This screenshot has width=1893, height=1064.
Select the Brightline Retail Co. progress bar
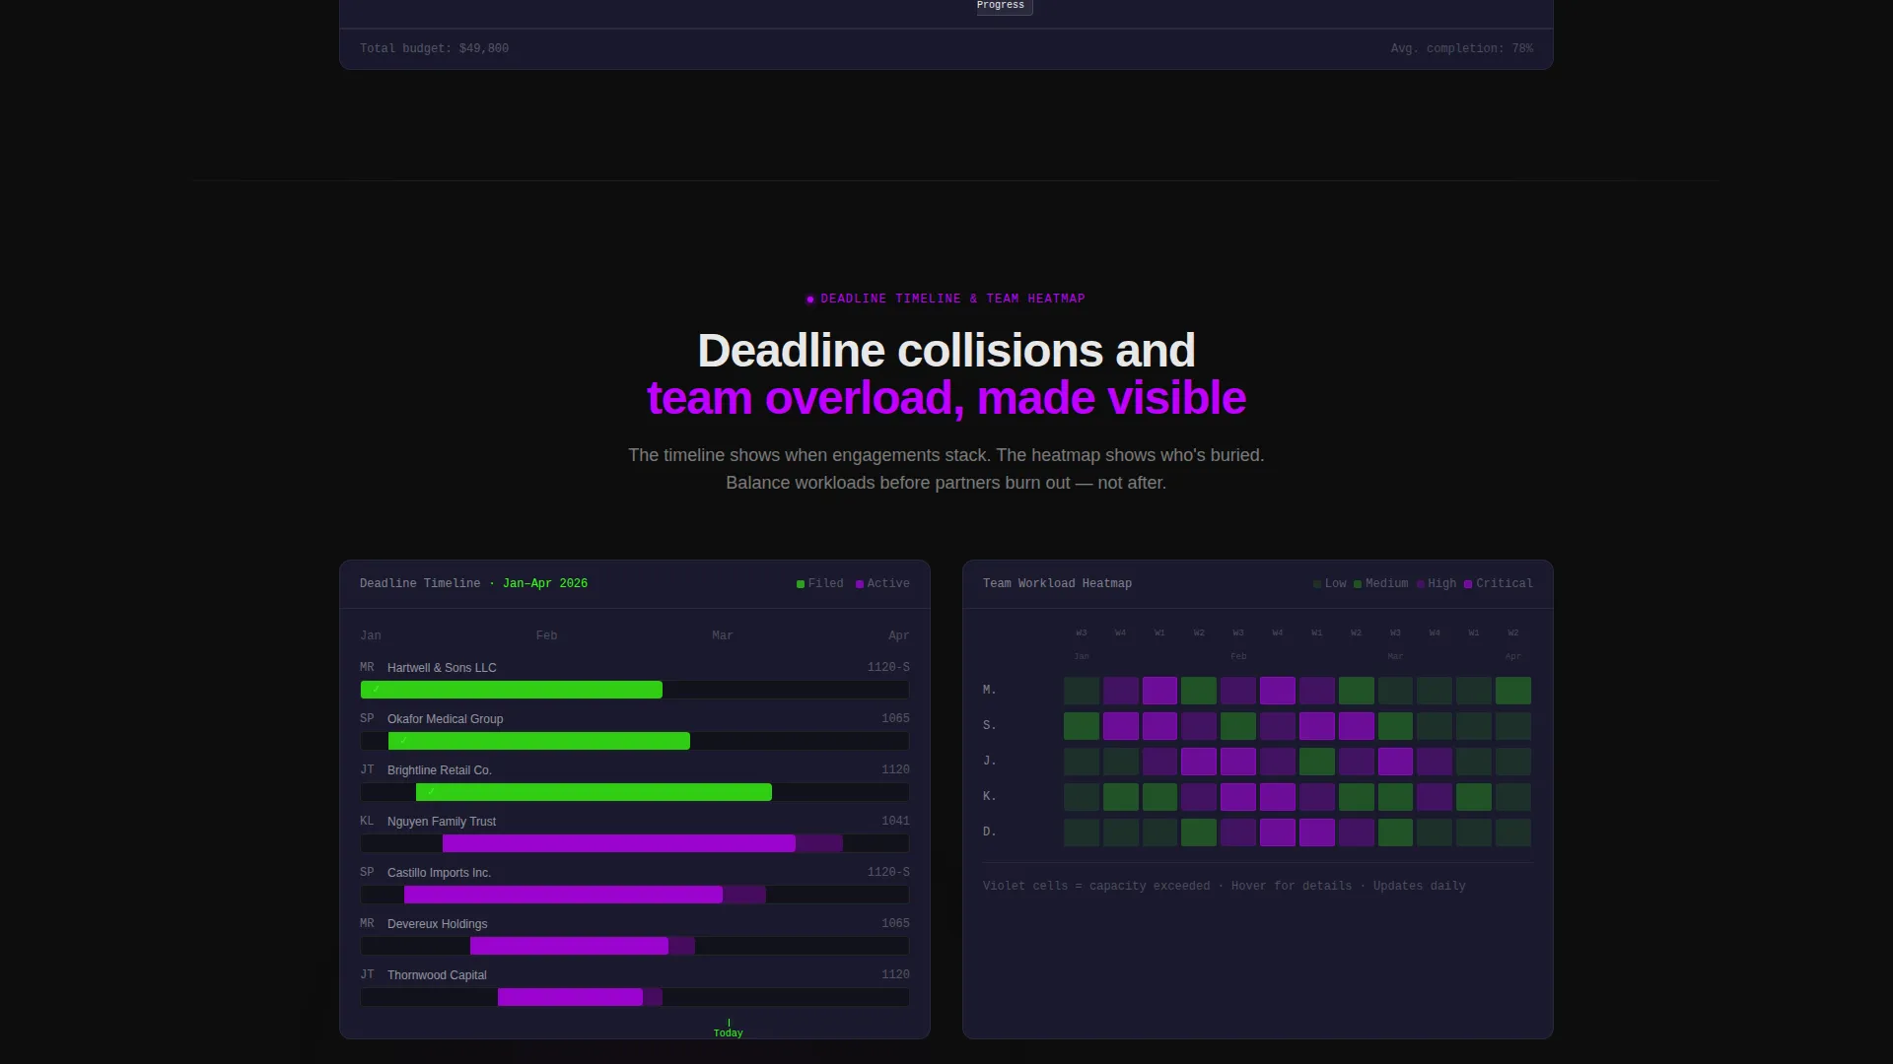tap(594, 792)
